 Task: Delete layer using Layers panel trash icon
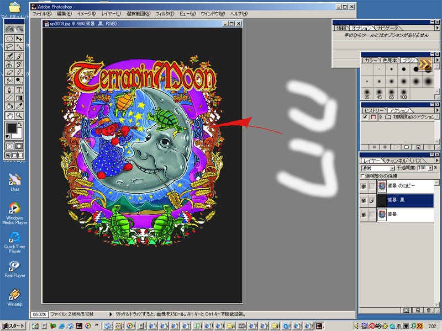point(429,310)
